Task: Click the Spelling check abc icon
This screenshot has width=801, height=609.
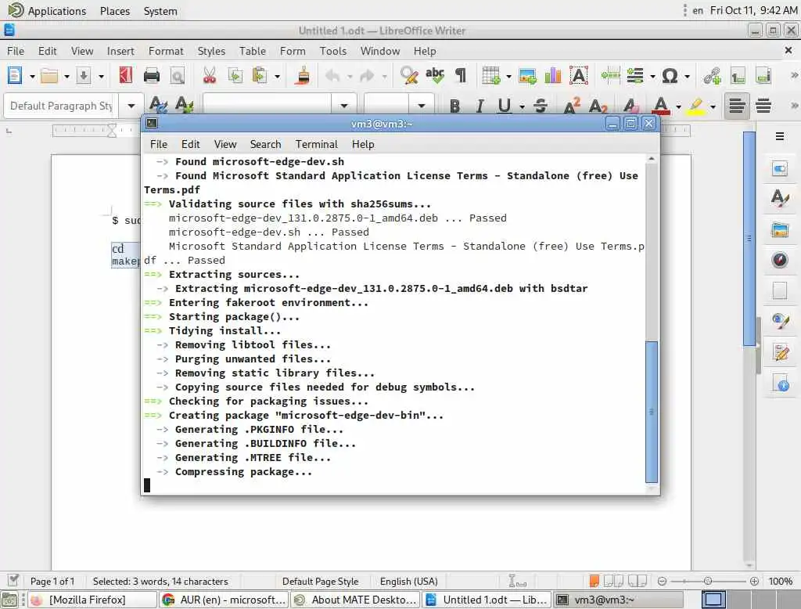Action: click(x=435, y=76)
